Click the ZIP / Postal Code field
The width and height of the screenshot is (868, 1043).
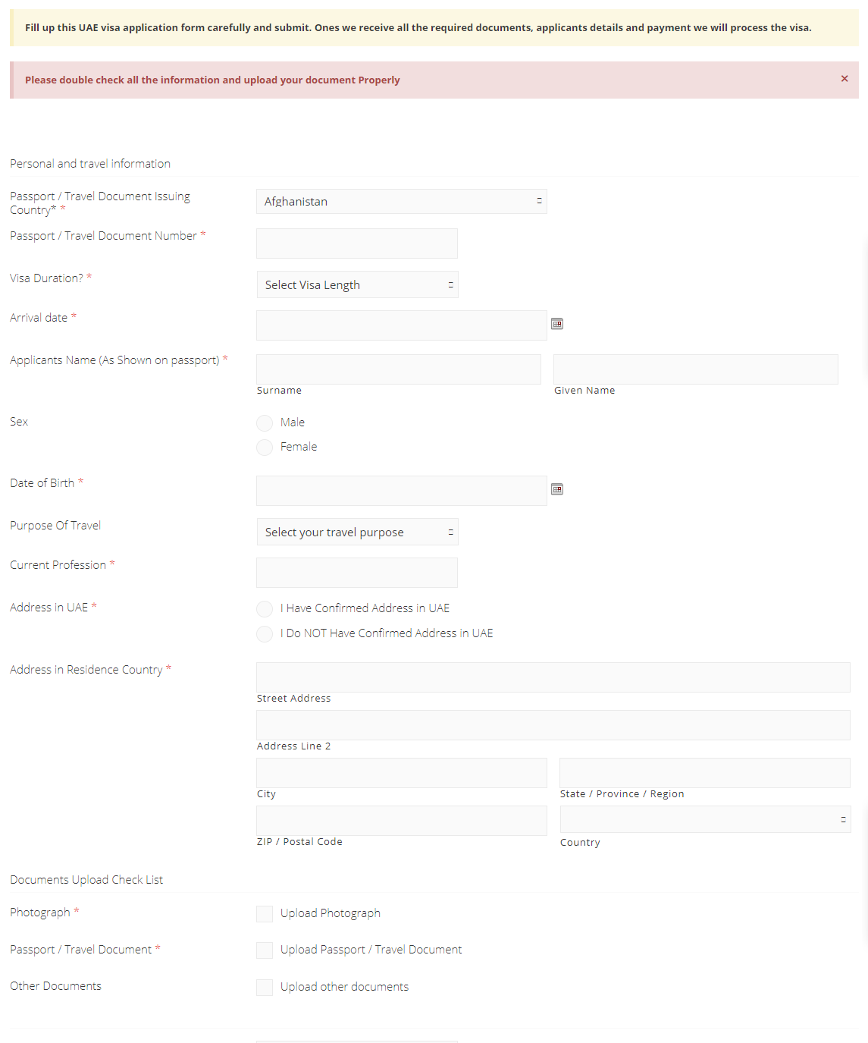coord(401,820)
